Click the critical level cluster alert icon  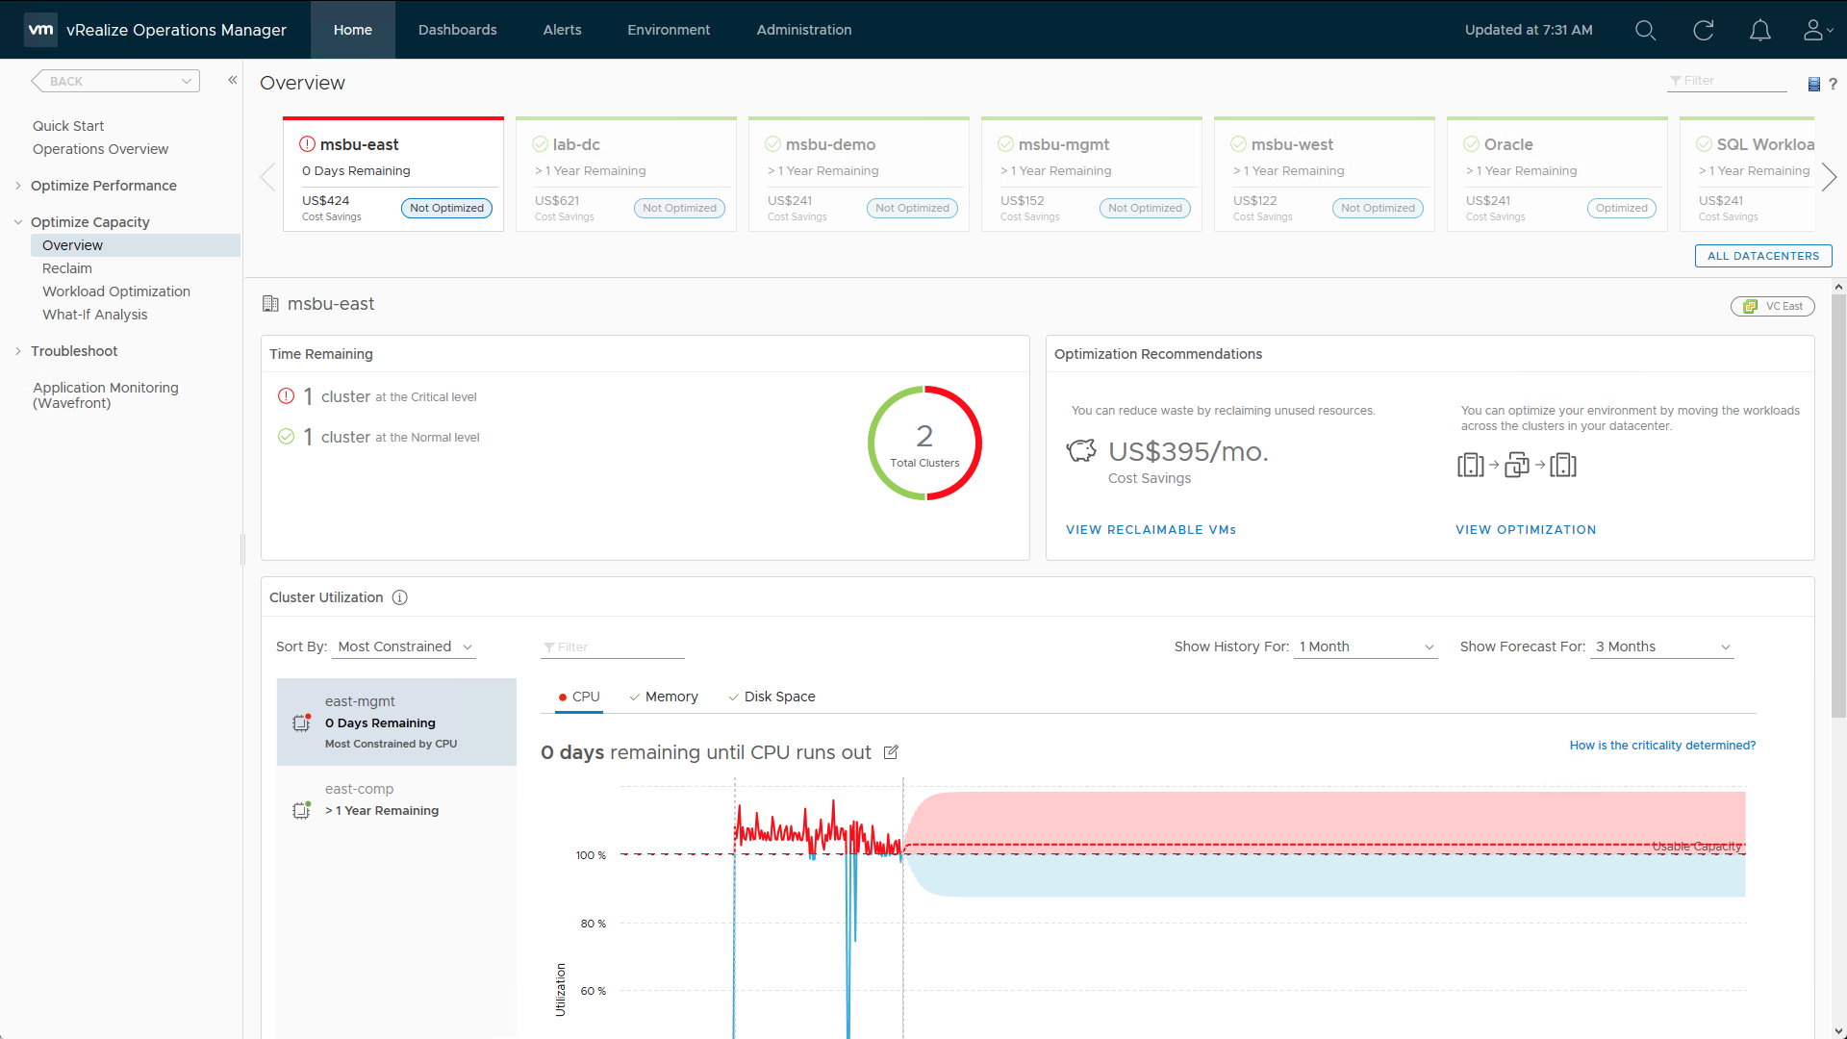coord(286,396)
